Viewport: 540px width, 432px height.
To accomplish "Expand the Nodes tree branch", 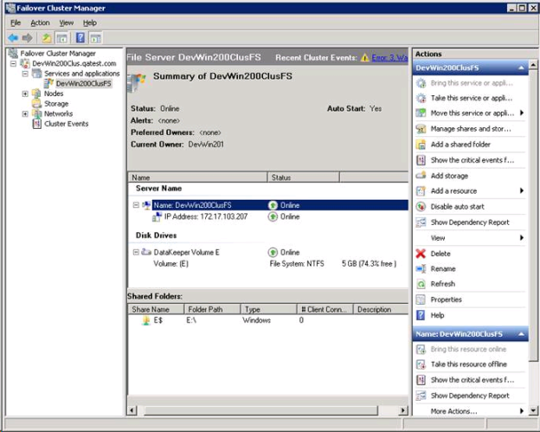I will (x=25, y=93).
